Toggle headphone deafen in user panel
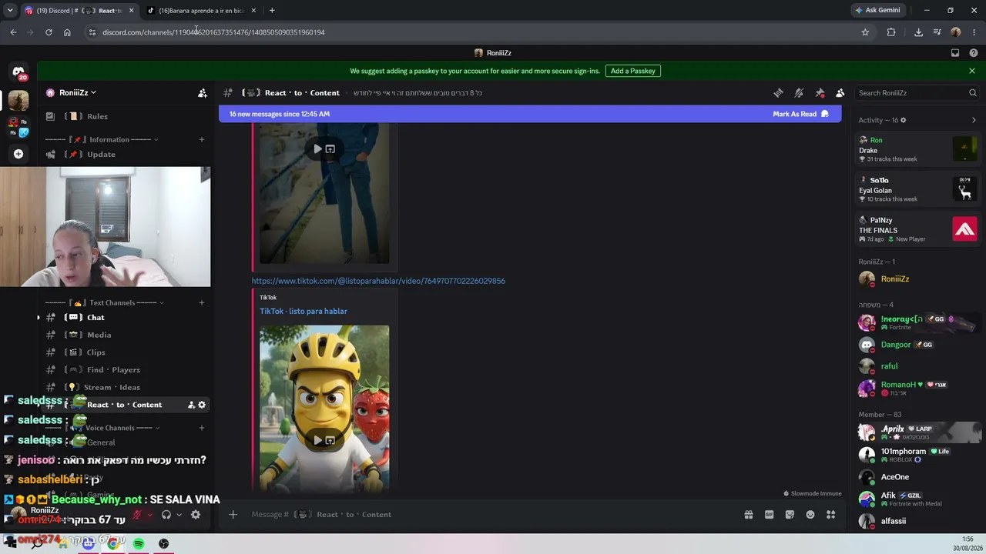Screen dimensions: 986x554 (166, 515)
